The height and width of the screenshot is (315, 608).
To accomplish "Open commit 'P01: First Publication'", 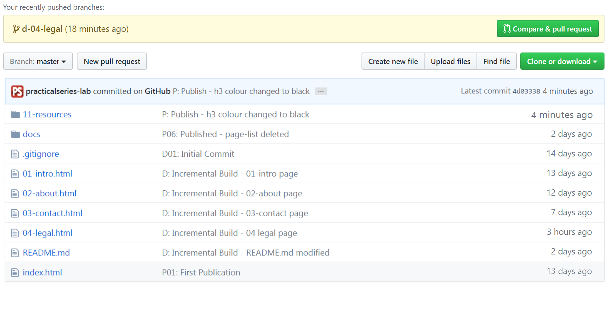I will 201,273.
